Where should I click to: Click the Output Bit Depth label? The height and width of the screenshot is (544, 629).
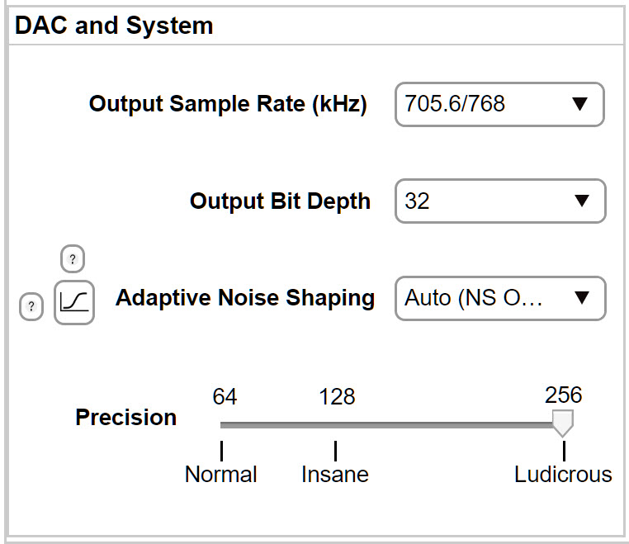(280, 201)
